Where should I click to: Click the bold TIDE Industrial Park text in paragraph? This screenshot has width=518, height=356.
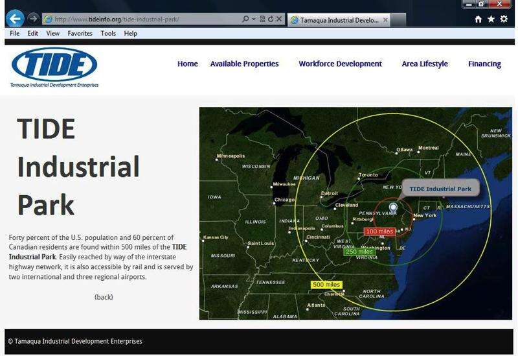[98, 252]
